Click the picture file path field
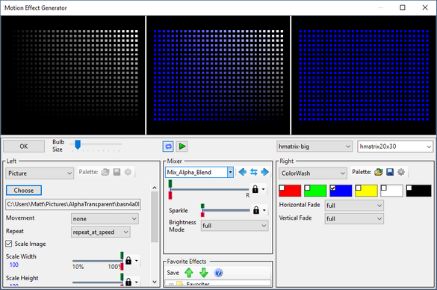 pos(73,204)
